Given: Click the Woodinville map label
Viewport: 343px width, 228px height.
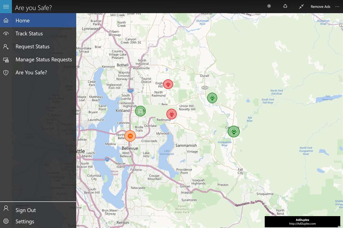Looking at the screenshot, I should click(141, 68).
